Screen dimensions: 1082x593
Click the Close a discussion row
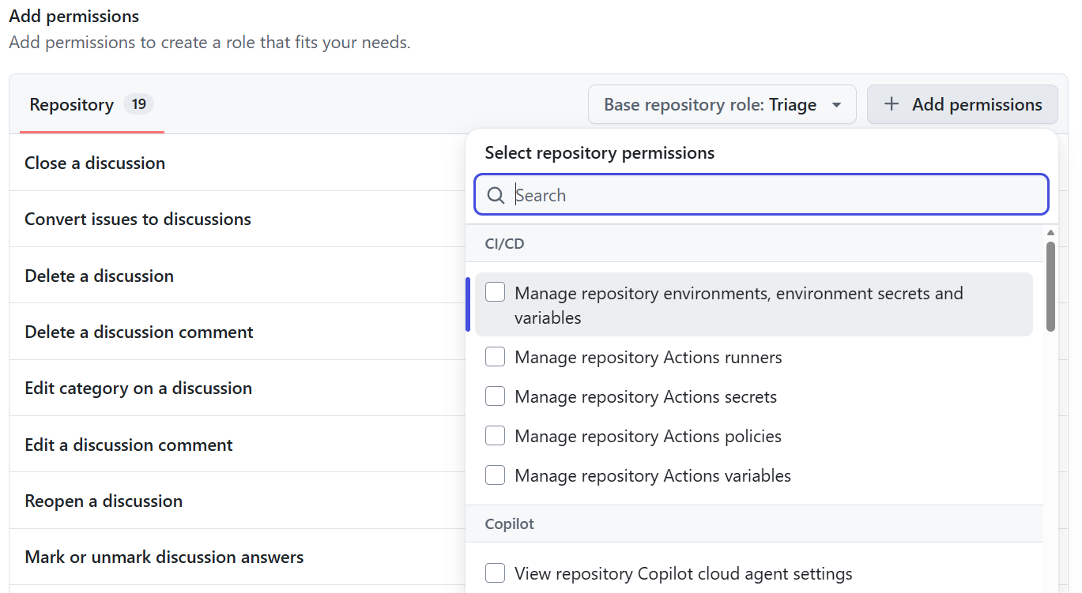click(x=237, y=163)
